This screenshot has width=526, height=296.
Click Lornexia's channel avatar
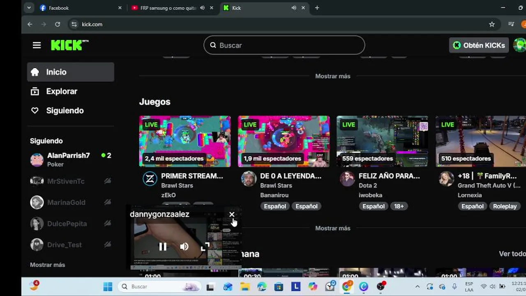(446, 179)
